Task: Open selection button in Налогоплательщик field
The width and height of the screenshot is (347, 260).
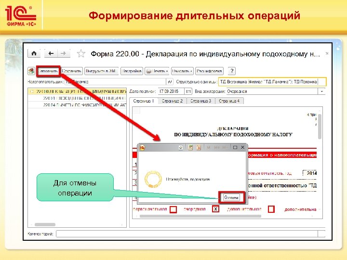Action: coord(170,82)
